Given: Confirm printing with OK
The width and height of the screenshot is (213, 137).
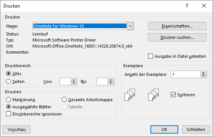Looking at the screenshot, I should 164,129.
